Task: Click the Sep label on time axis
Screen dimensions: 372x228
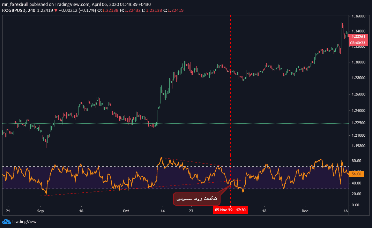Action: pyautogui.click(x=40, y=211)
